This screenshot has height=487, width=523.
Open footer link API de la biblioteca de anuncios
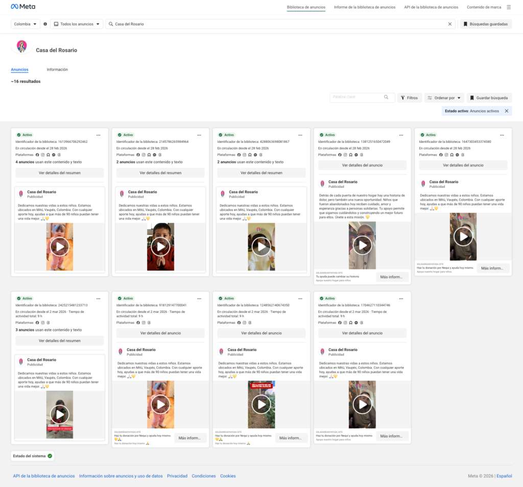click(44, 476)
